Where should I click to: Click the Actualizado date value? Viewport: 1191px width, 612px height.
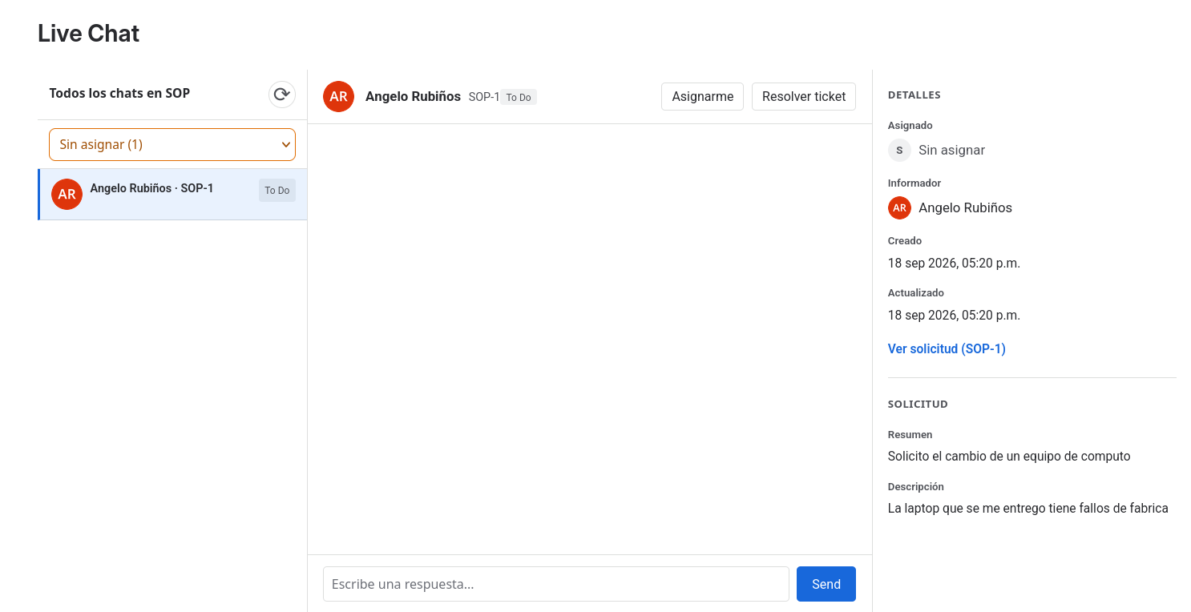pyautogui.click(x=954, y=315)
